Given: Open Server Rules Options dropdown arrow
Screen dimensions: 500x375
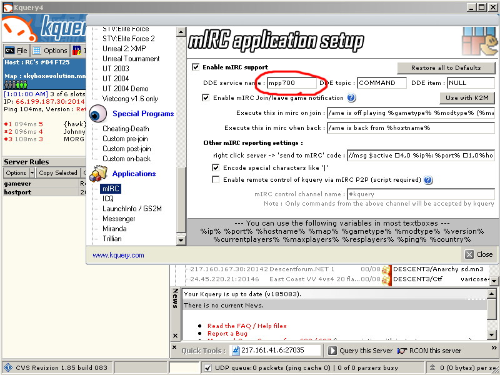Looking at the screenshot, I should 32,173.
